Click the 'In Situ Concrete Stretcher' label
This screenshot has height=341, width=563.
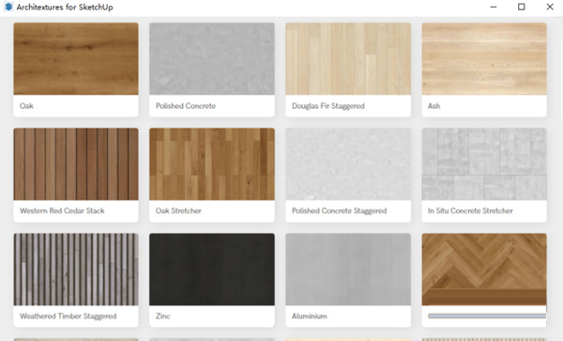(x=470, y=211)
